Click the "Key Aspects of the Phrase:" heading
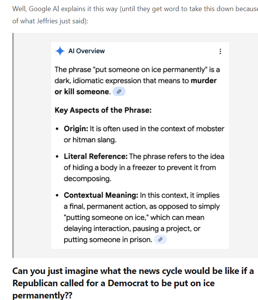Viewport: 258px width, 300px height. point(103,110)
